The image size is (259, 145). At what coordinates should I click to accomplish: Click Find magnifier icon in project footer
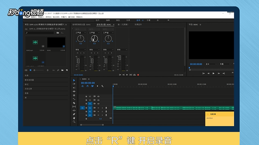(58, 70)
